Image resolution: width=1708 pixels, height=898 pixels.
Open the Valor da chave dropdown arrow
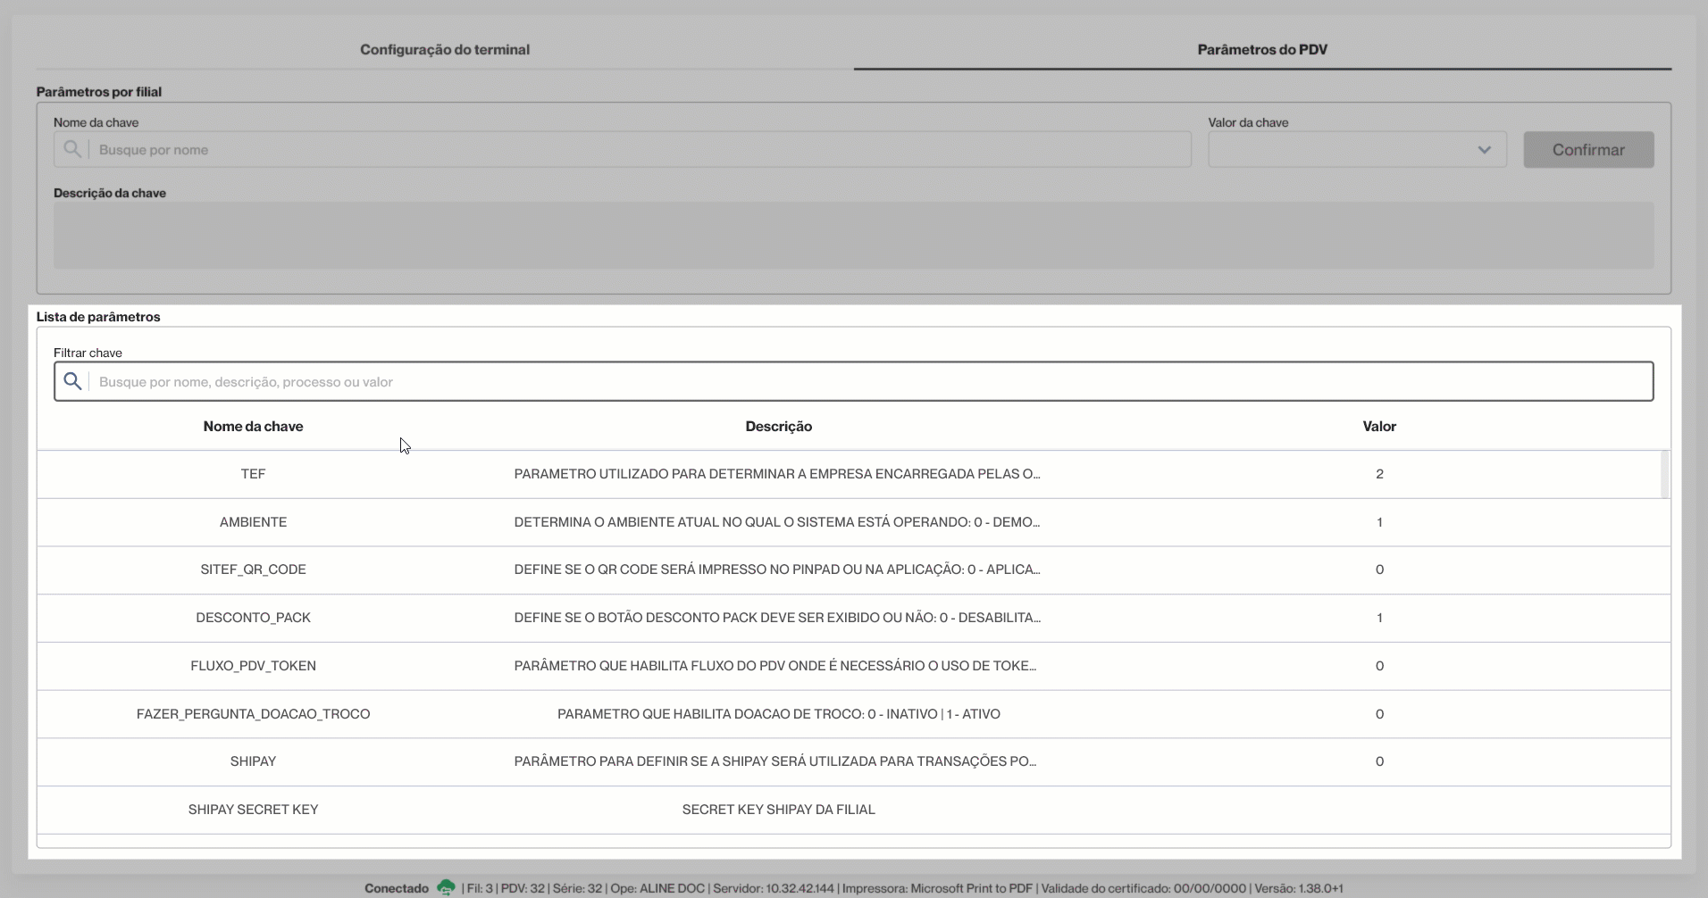pos(1484,150)
